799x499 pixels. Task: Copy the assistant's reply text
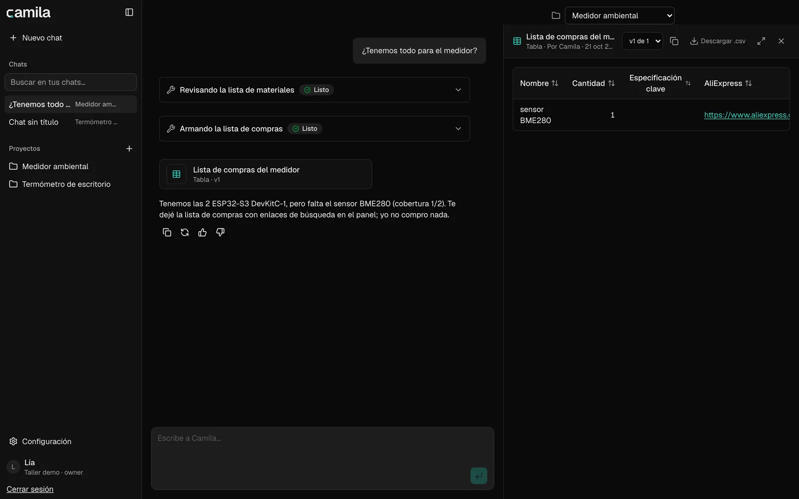tap(167, 233)
